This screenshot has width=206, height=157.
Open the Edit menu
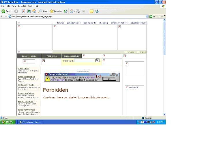(x=8, y=6)
